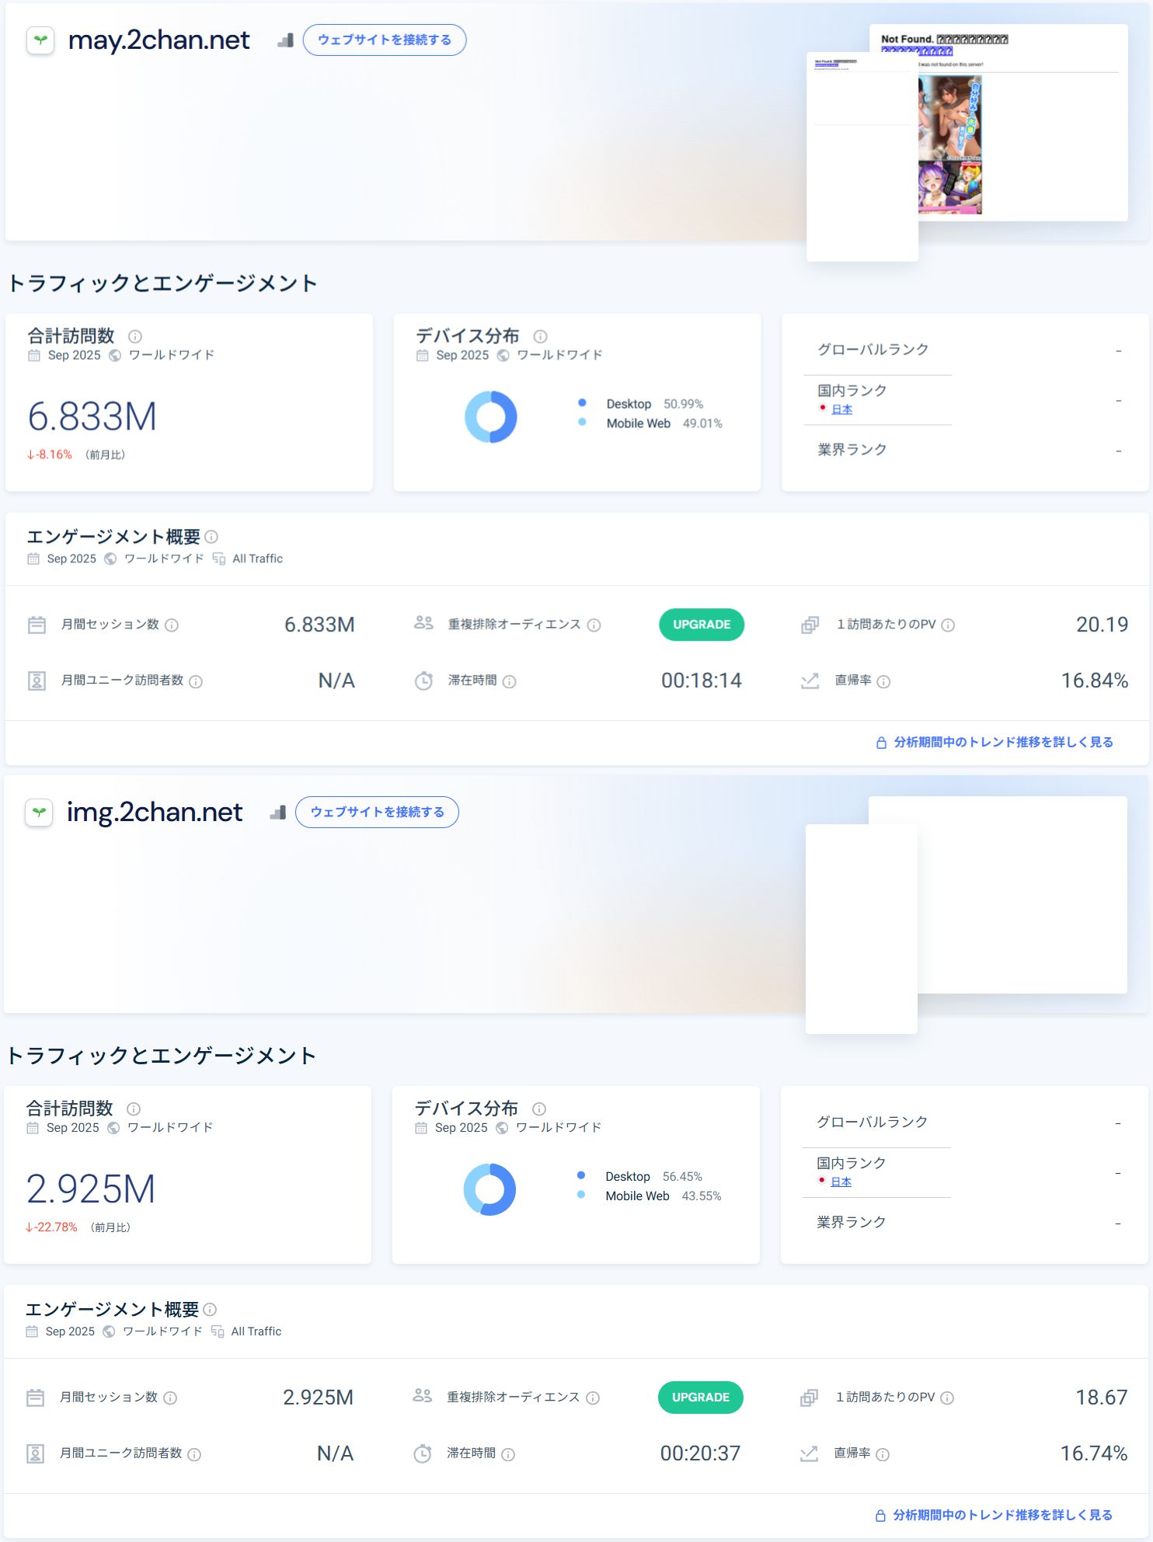The height and width of the screenshot is (1542, 1153).
Task: Click info icon beside may.2chan.net 月間ユニーク訪問者数
Action: pyautogui.click(x=196, y=681)
